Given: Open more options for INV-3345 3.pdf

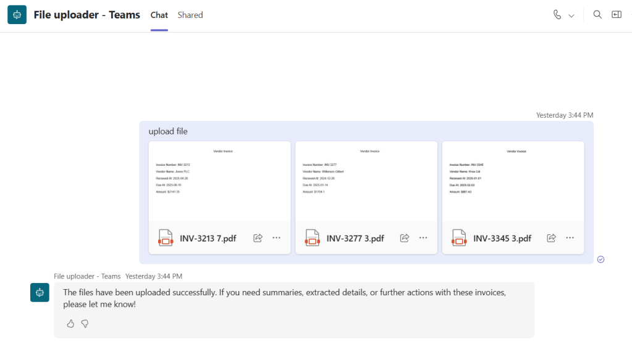Looking at the screenshot, I should (x=570, y=238).
